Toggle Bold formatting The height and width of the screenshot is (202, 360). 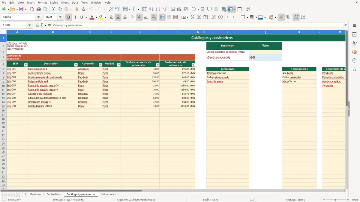(x=68, y=17)
